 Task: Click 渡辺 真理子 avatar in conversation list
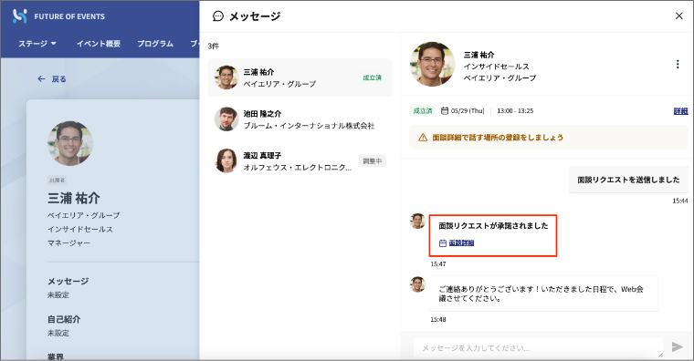pos(226,160)
